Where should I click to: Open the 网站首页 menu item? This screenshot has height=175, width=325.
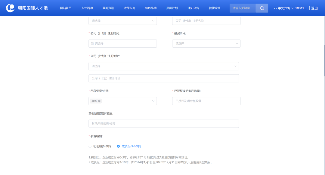[66, 8]
